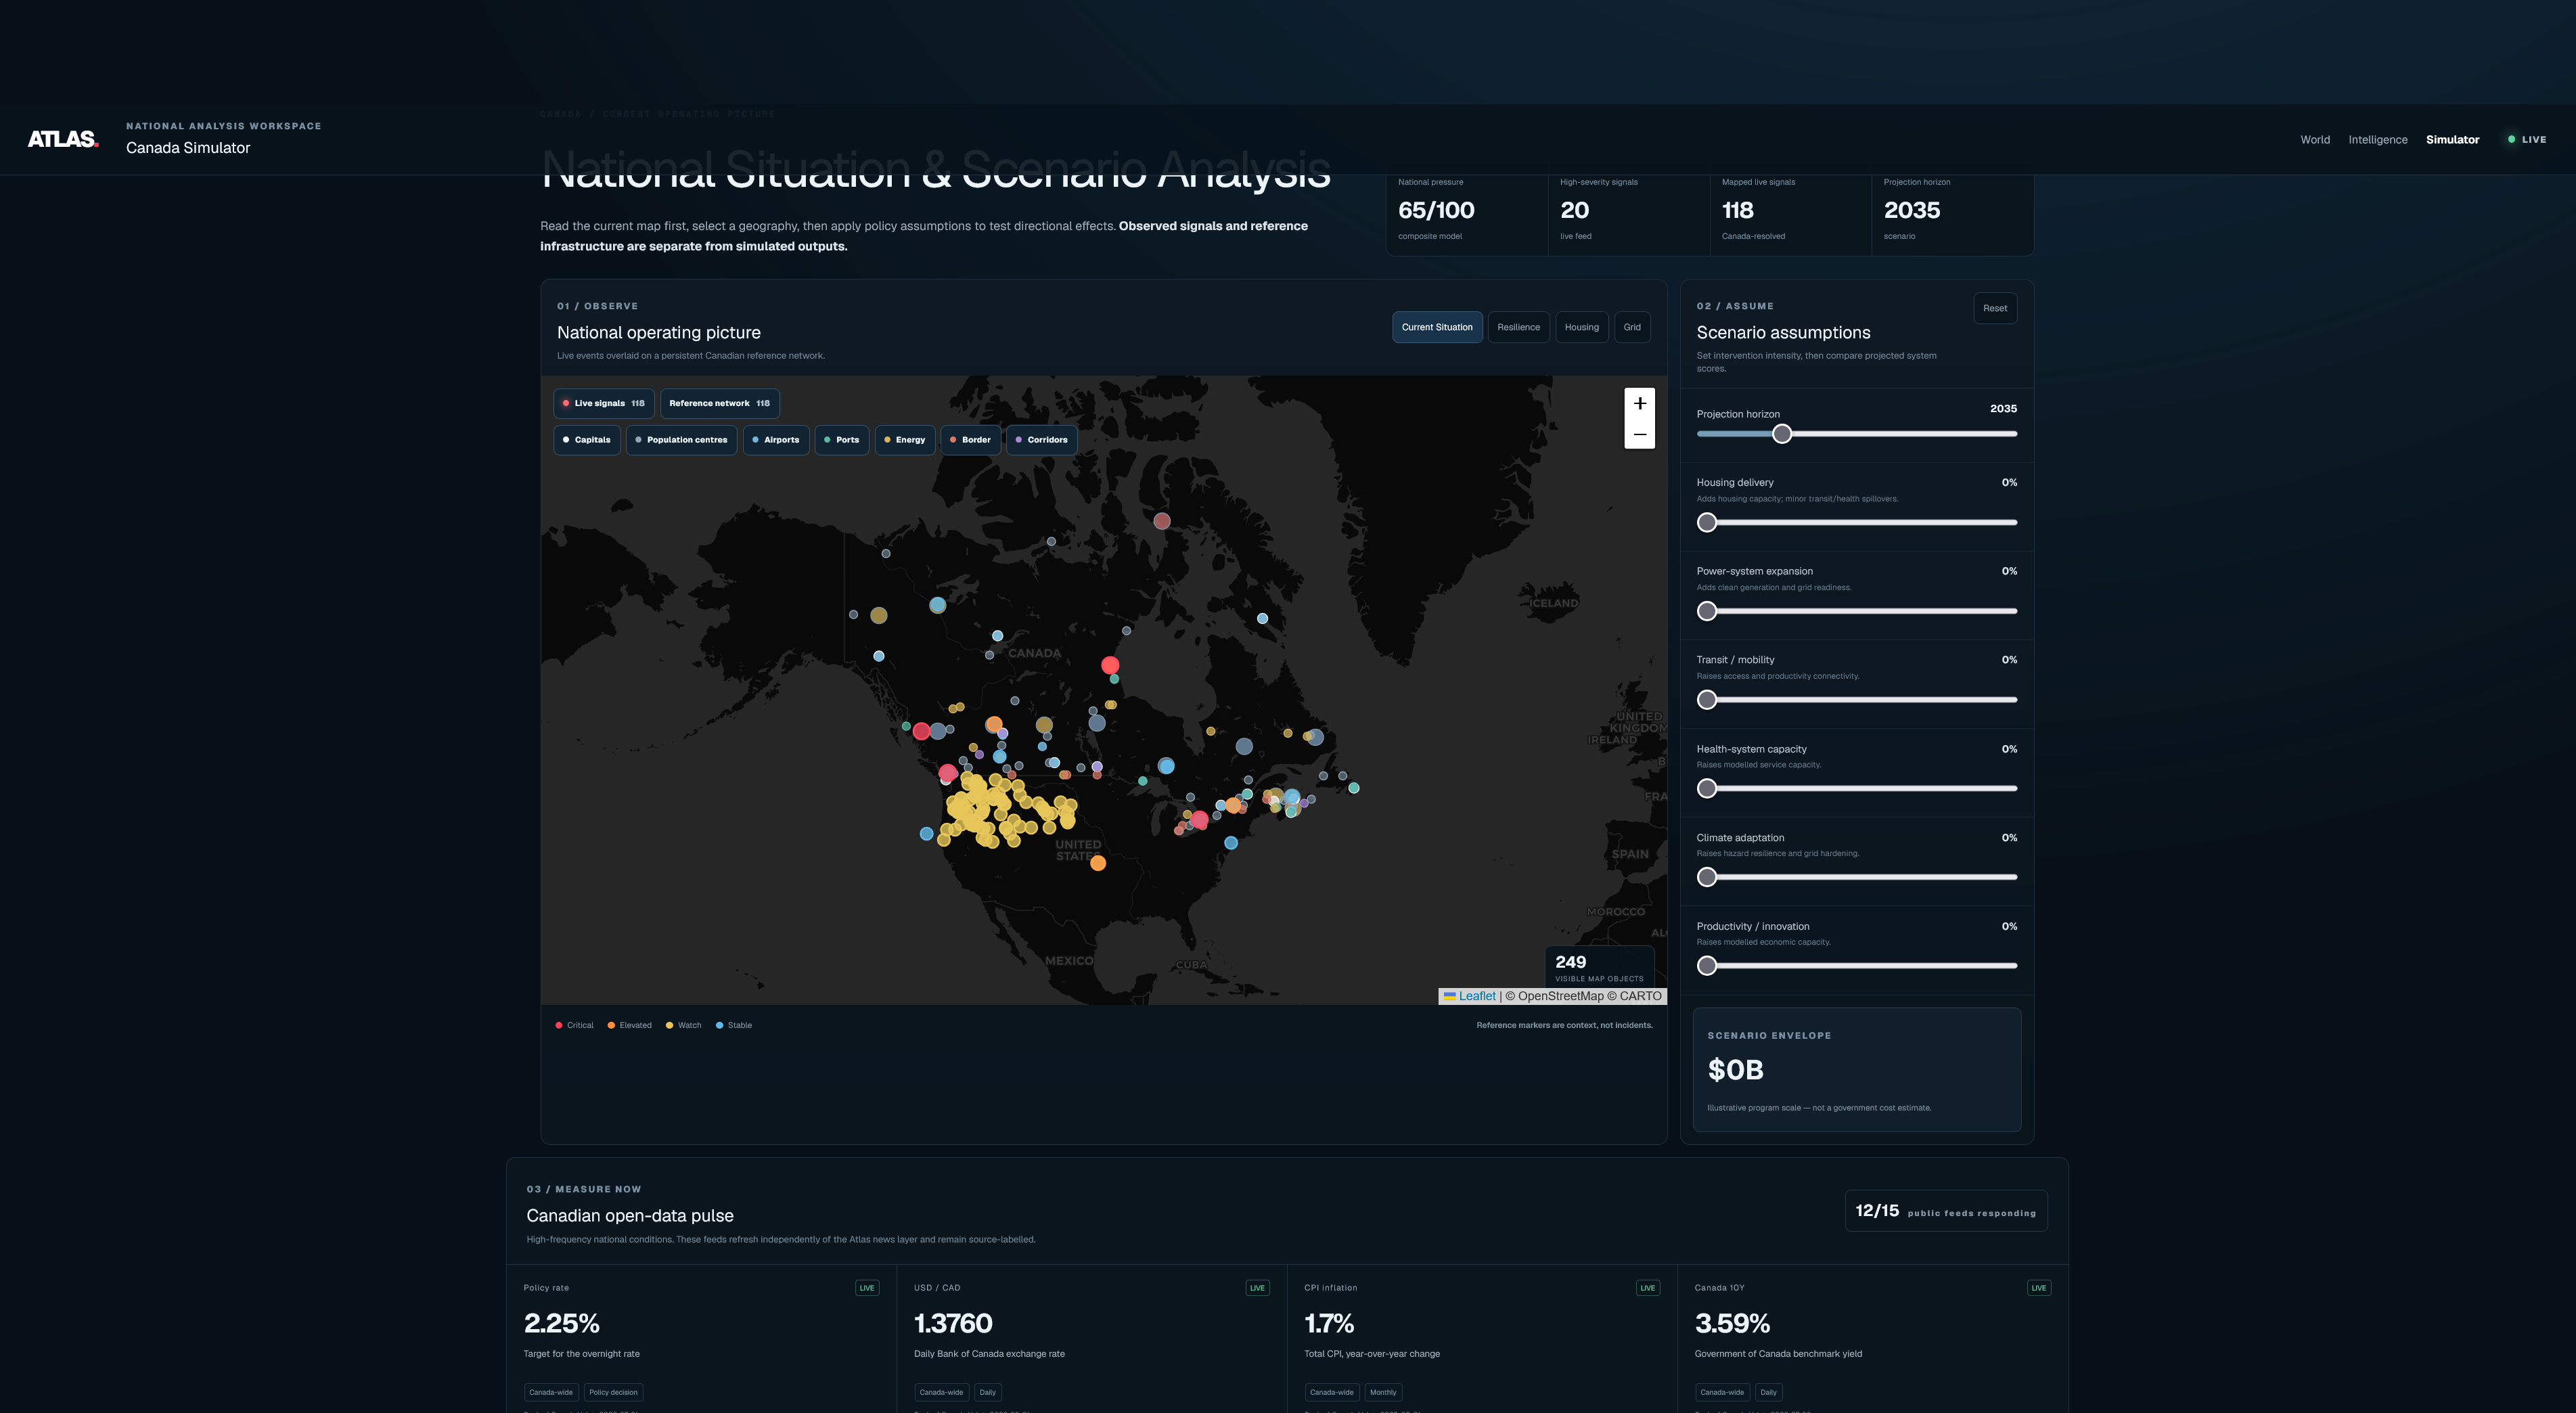Switch to the Grid map view
The image size is (2576, 1413).
coord(1632,327)
